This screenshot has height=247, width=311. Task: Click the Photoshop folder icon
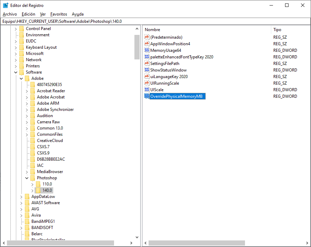click(x=33, y=178)
